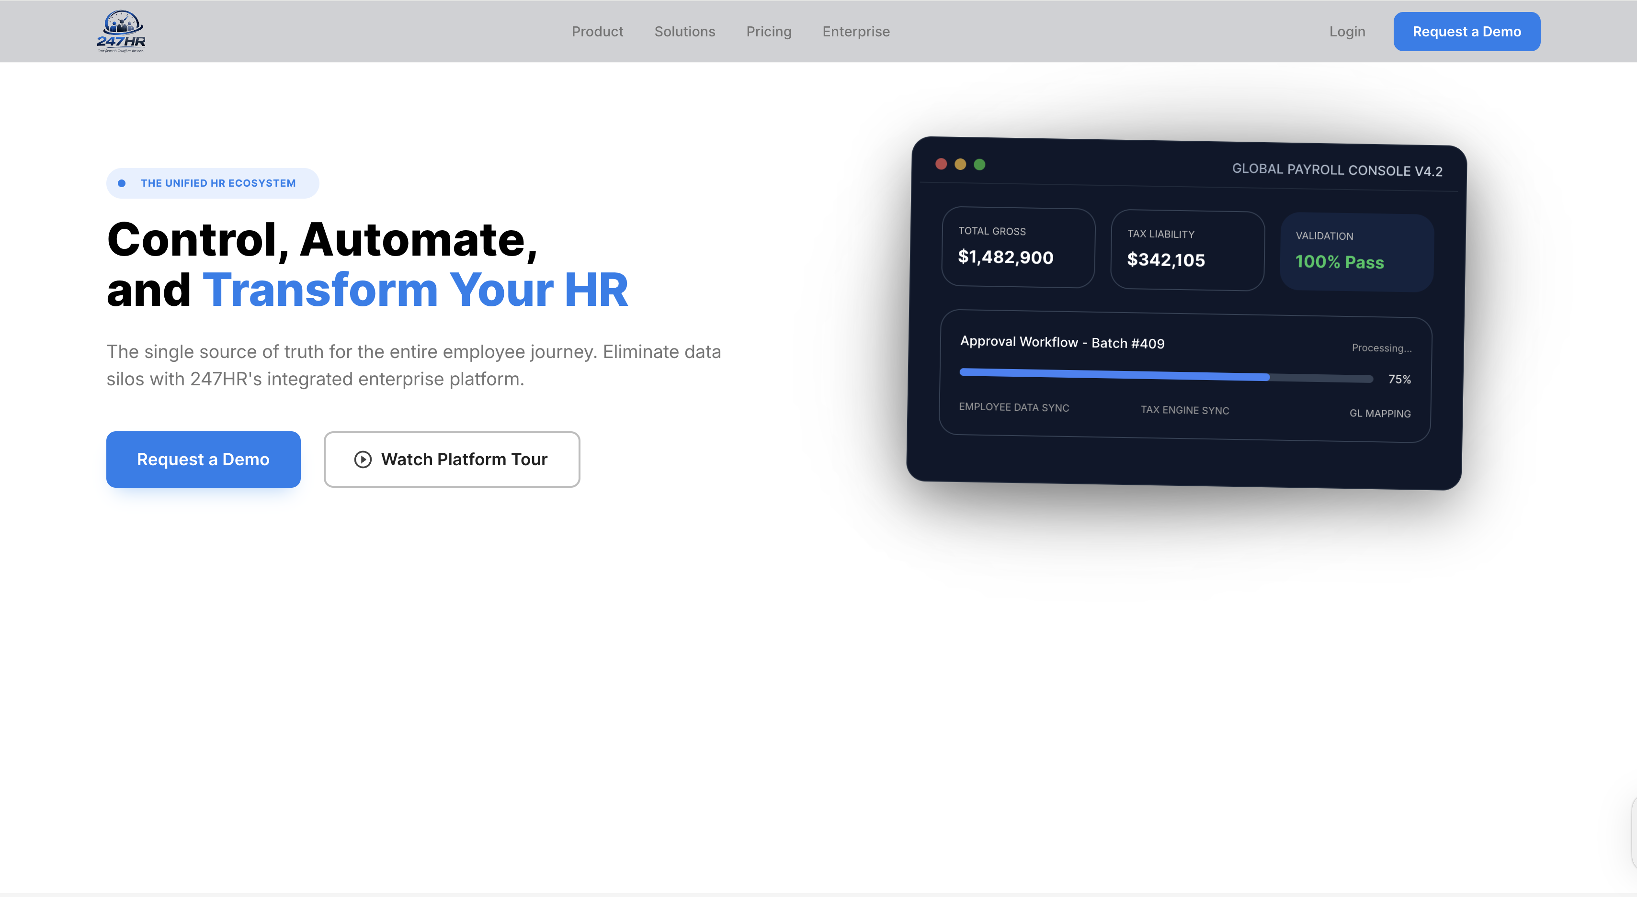
Task: Click the hero Request a Demo button
Action: click(x=203, y=460)
